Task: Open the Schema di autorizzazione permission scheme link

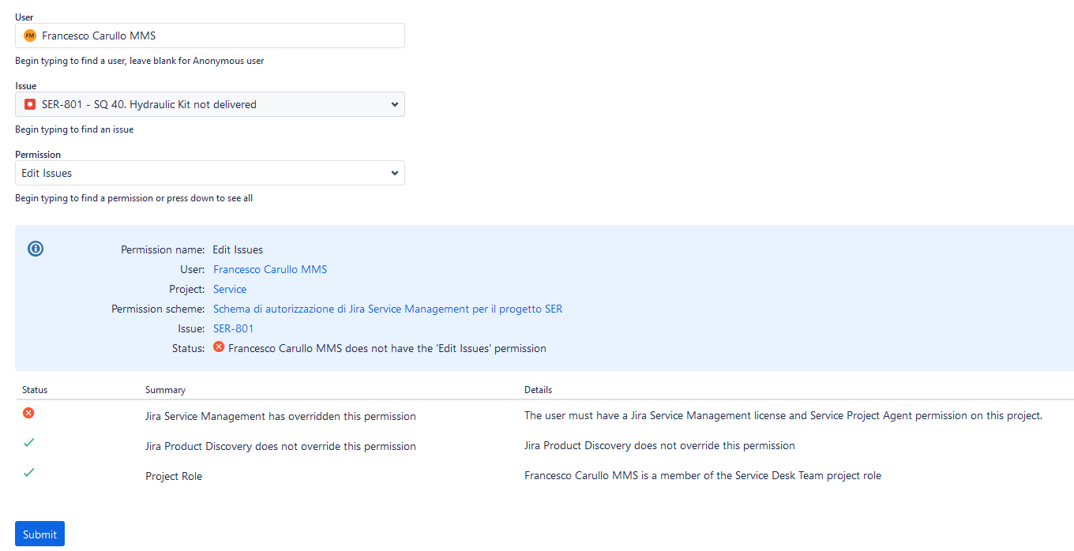Action: point(387,309)
